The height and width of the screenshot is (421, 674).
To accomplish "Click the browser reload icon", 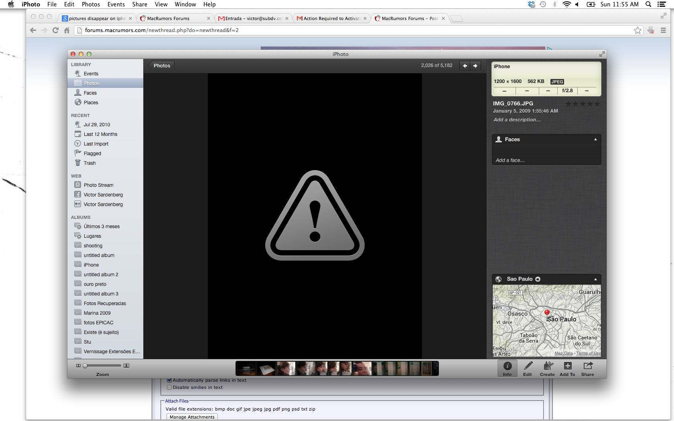I will tap(55, 30).
